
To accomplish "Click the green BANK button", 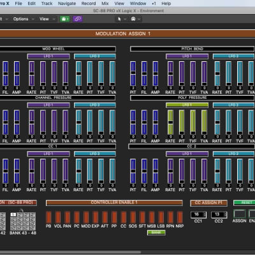I will 156,233.
